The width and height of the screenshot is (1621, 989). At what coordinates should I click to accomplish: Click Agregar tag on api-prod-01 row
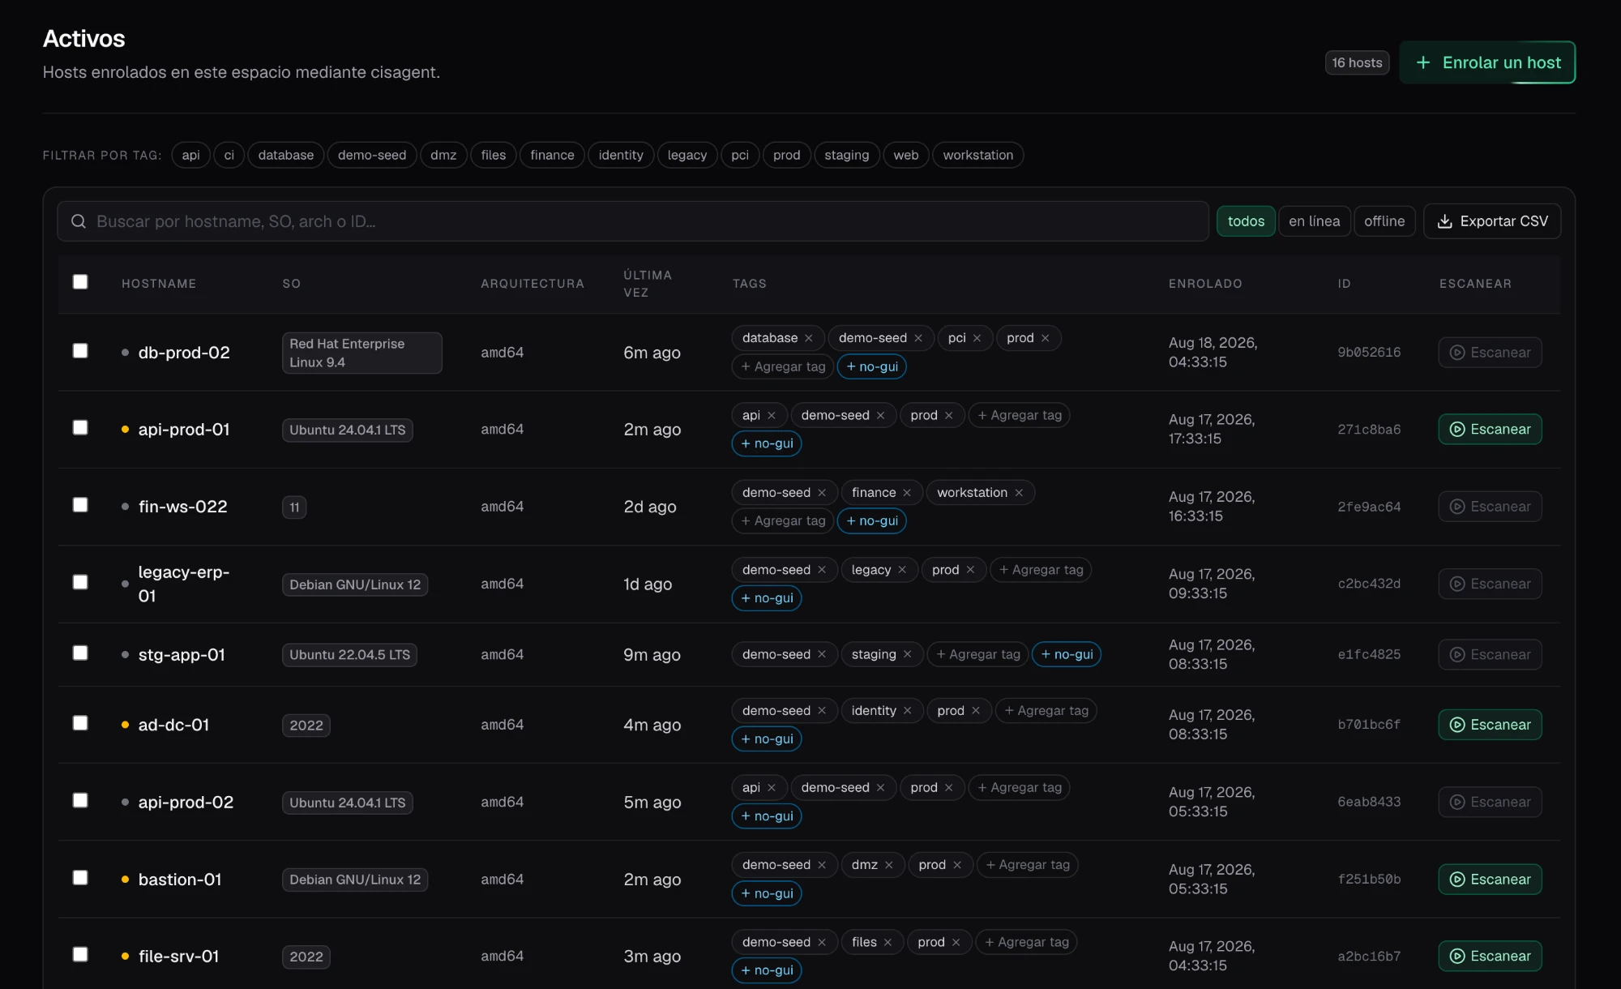click(1019, 415)
